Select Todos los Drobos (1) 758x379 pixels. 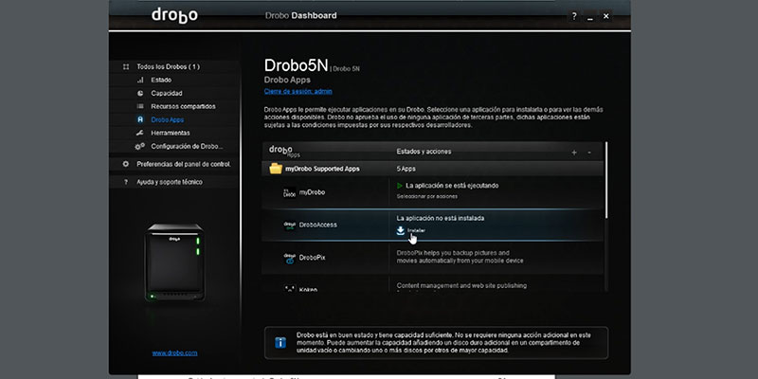(x=168, y=66)
